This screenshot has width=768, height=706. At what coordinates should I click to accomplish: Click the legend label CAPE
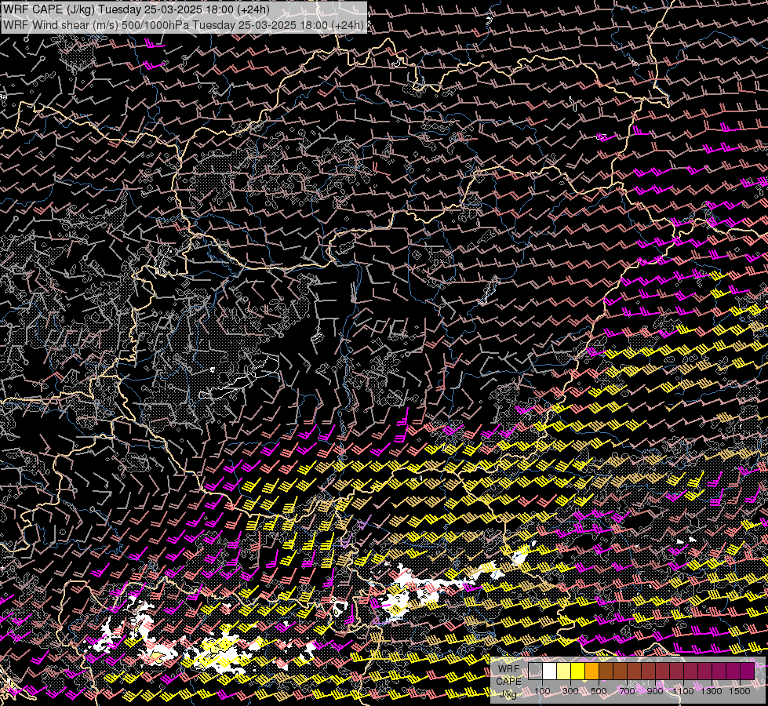508,682
